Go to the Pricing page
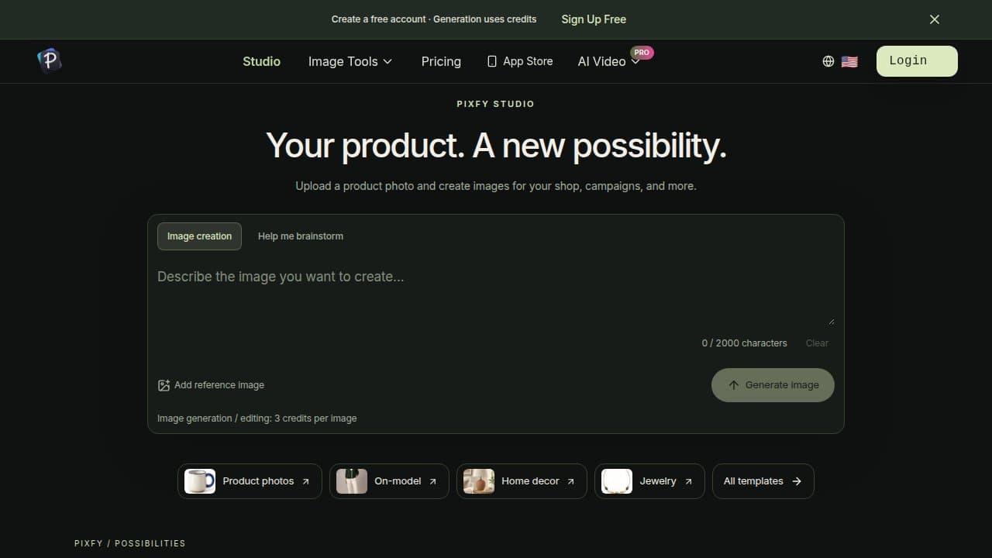 (441, 61)
